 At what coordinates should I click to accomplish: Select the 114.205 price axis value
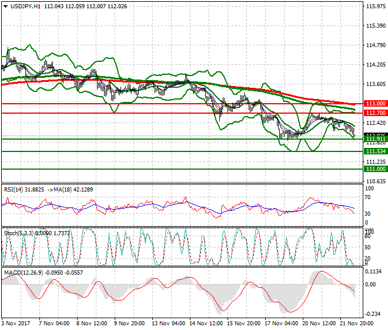click(376, 65)
